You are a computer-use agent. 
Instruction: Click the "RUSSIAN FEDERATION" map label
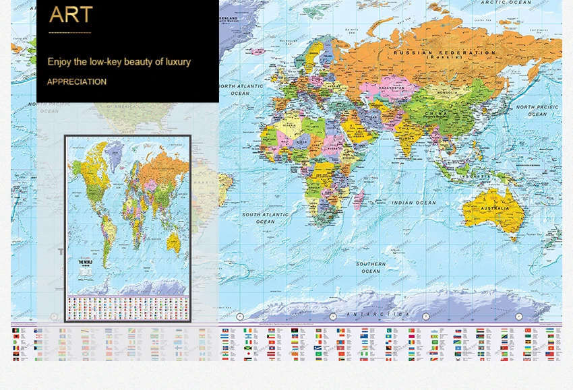coord(444,53)
